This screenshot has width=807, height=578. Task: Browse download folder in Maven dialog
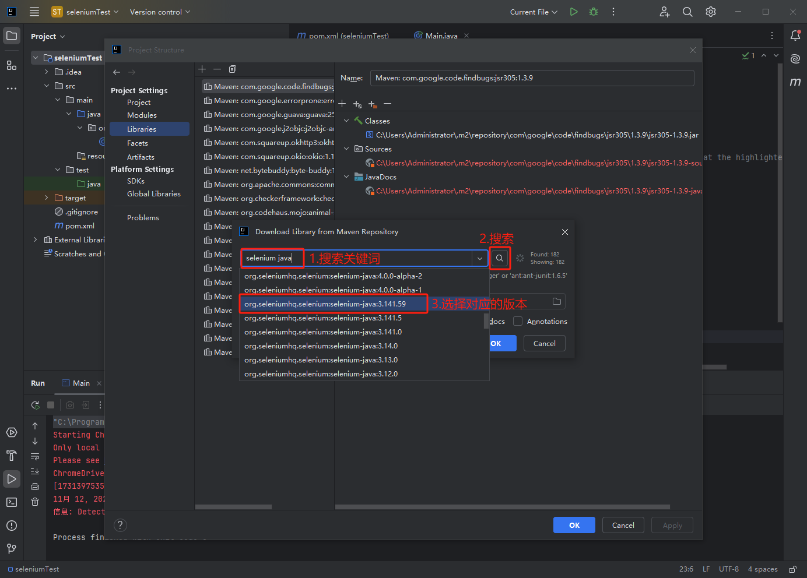tap(557, 301)
